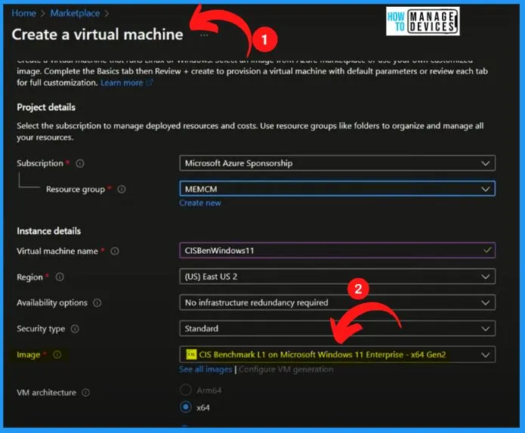Select the x64 architecture radio button
Screen dimensions: 525x433
pos(186,407)
